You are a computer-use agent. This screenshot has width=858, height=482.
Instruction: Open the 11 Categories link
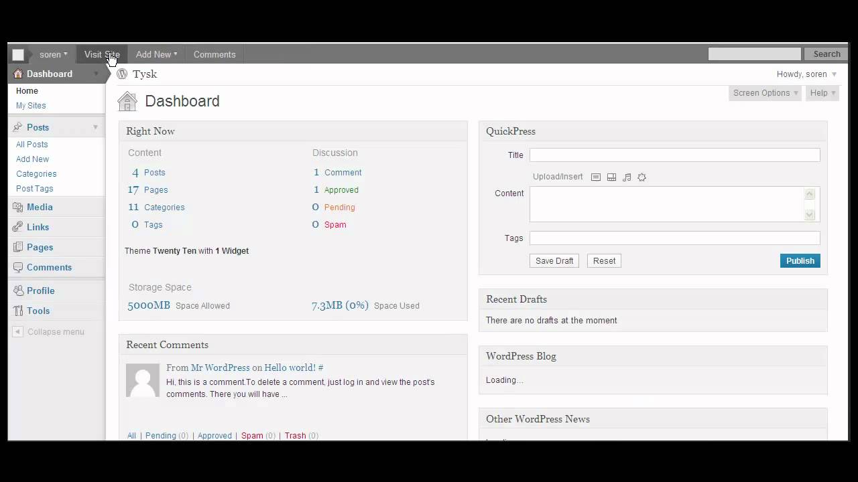click(x=156, y=208)
